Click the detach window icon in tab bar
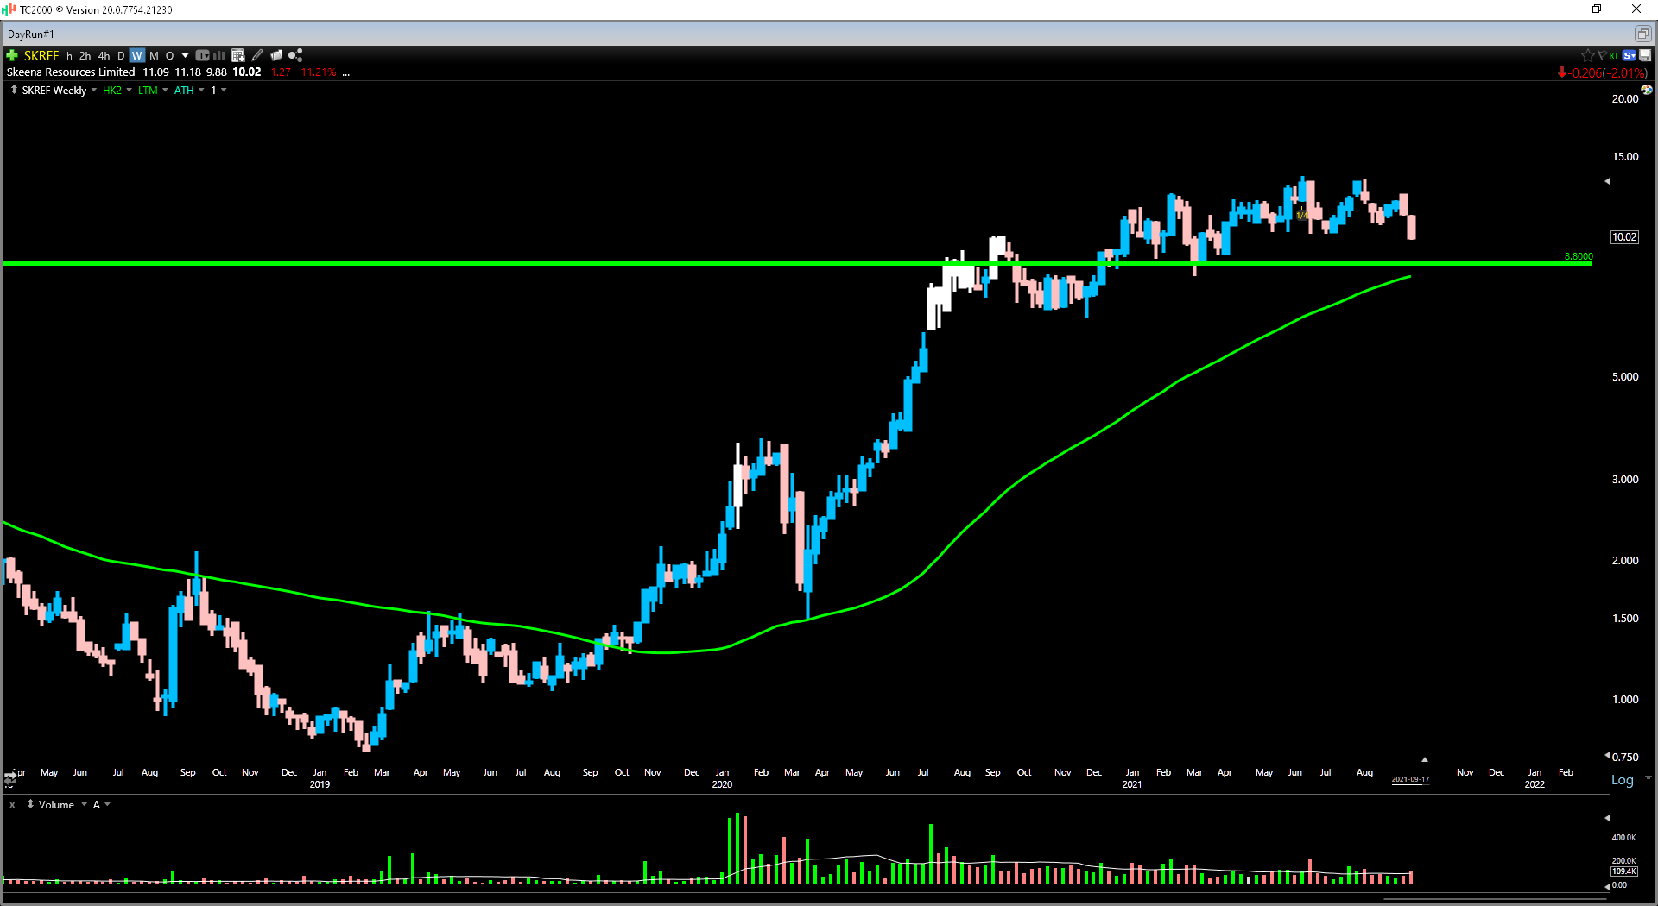1658x906 pixels. (x=1642, y=34)
